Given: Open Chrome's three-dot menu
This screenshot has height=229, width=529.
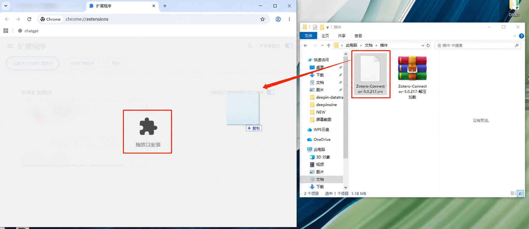Looking at the screenshot, I should pyautogui.click(x=289, y=19).
